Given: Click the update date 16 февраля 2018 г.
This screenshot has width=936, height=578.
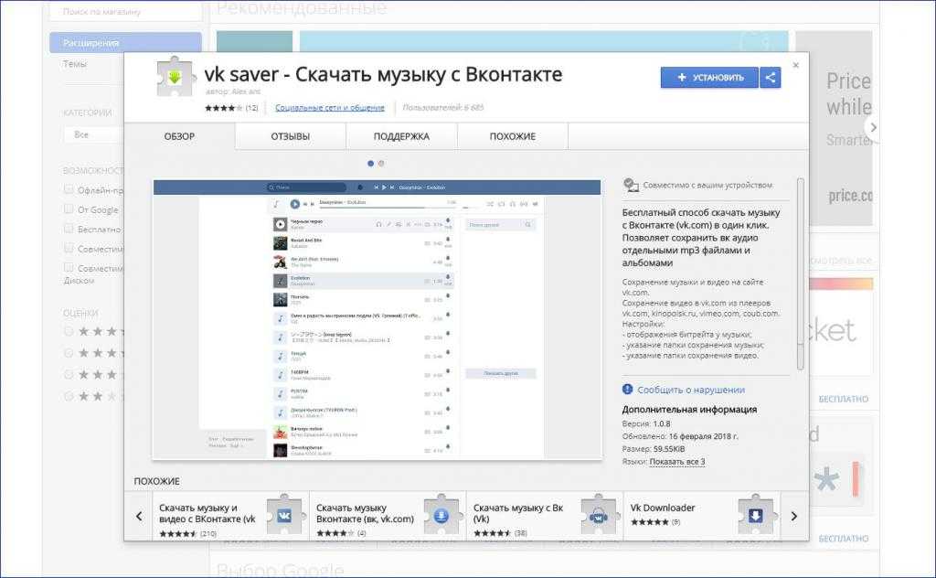Looking at the screenshot, I should pos(703,436).
